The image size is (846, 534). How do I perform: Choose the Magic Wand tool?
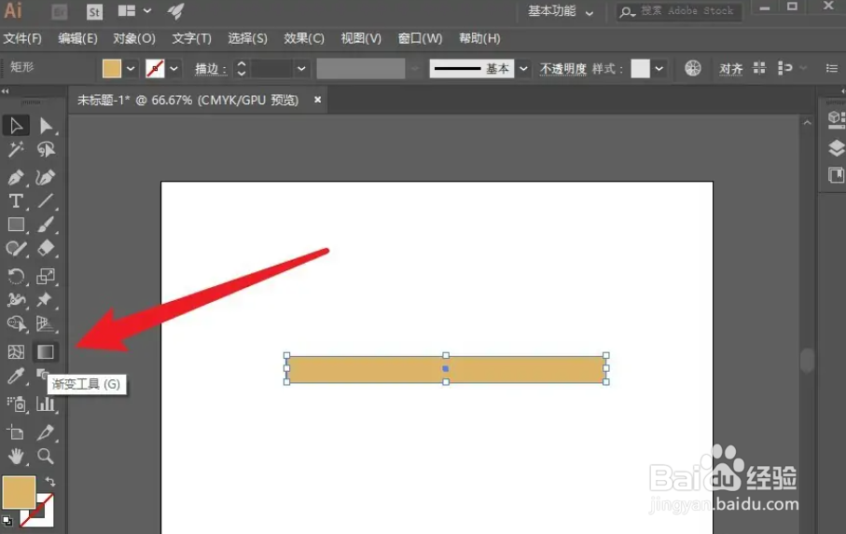tap(16, 149)
